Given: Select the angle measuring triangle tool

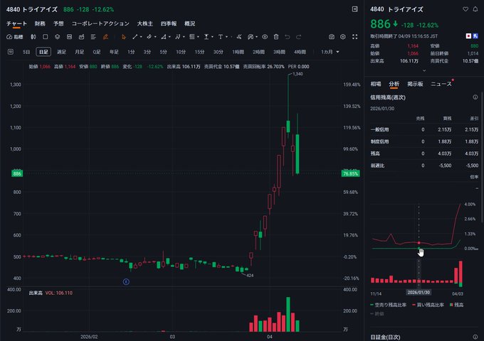Looking at the screenshot, I should pyautogui.click(x=163, y=37).
